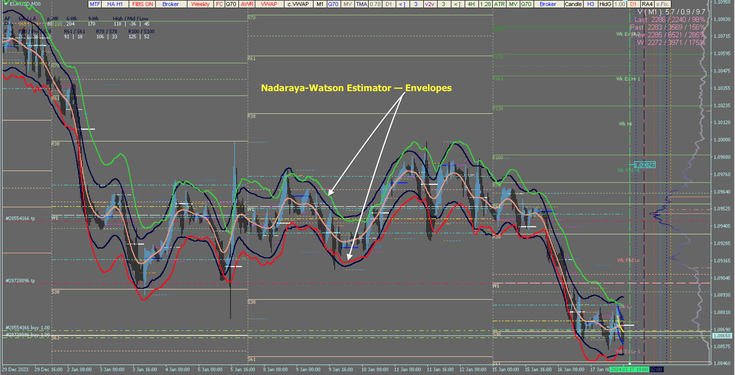This screenshot has width=735, height=375.
Task: Toggle the AWR indicator button
Action: pyautogui.click(x=247, y=4)
